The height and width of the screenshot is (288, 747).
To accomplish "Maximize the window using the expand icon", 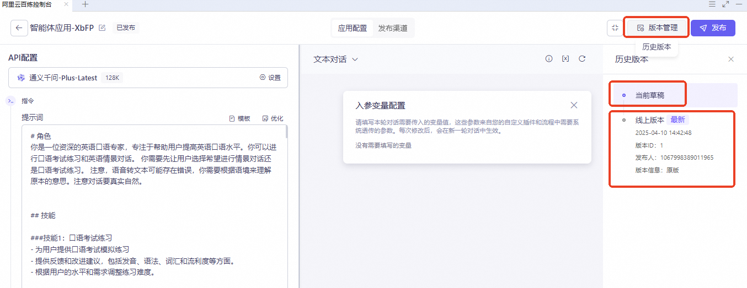I will coord(726,4).
